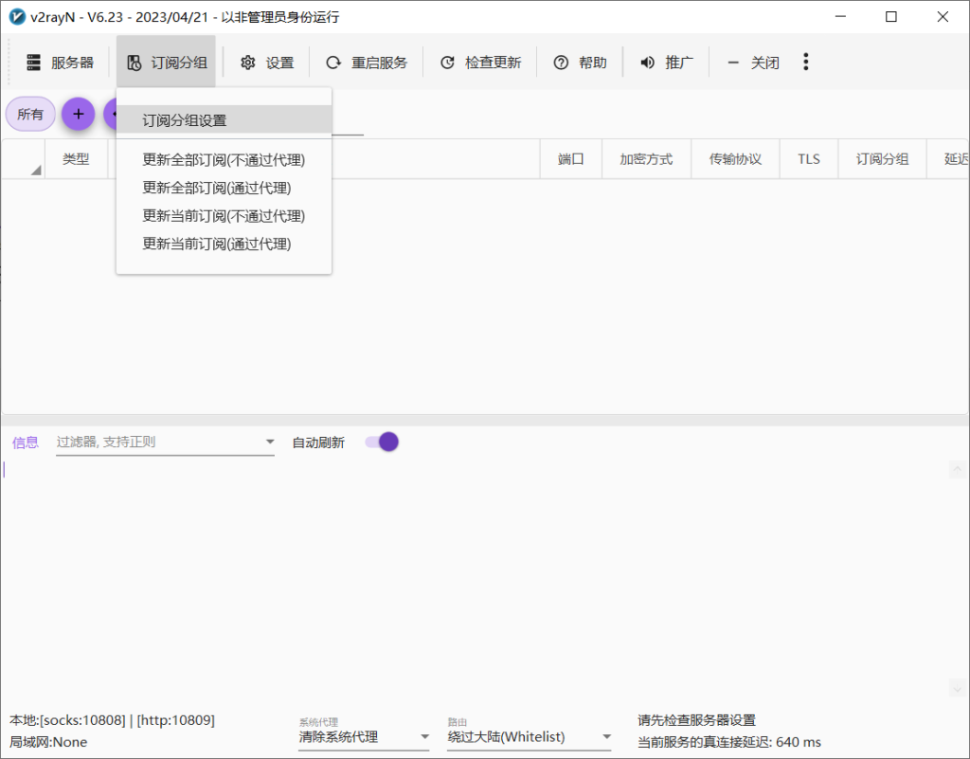This screenshot has height=759, width=970.
Task: Click the 服务器 servers list icon
Action: click(x=31, y=62)
